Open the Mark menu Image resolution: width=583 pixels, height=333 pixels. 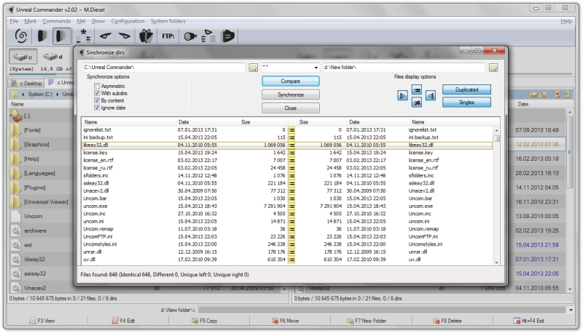tap(31, 21)
